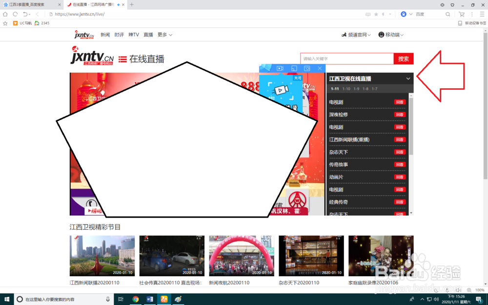
Task: Close the blue floating video toolbar
Action: point(320,68)
